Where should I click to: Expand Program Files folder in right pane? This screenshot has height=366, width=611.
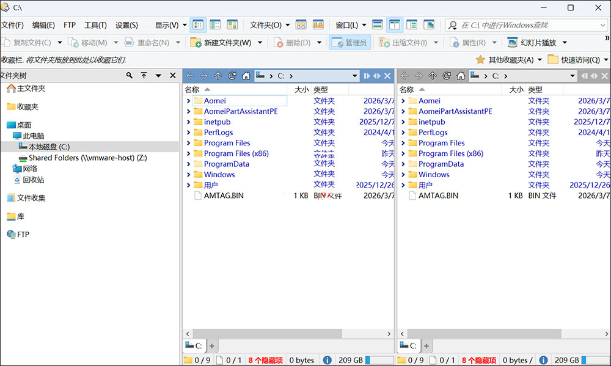pos(403,143)
